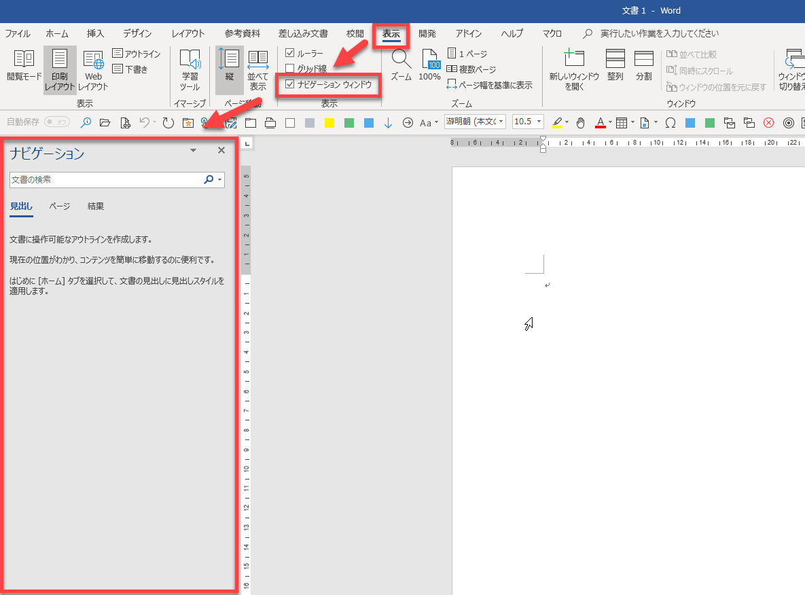Enable the グリッド線 (Gridlines) checkbox

point(290,69)
